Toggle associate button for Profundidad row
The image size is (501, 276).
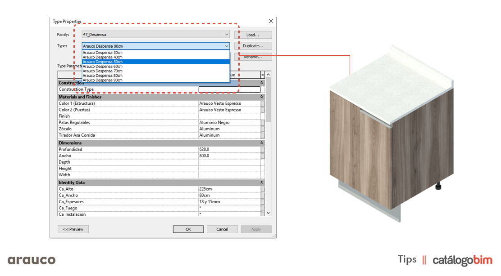coord(263,149)
